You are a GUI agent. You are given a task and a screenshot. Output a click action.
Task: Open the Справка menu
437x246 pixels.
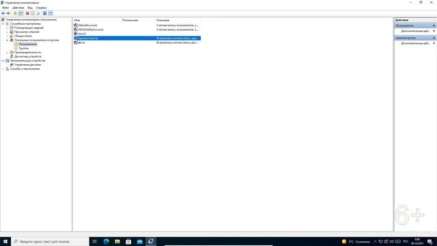(41, 8)
